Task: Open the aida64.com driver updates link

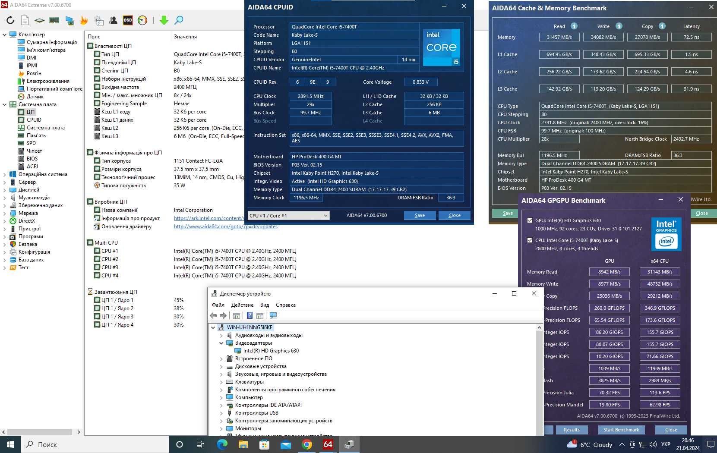Action: (x=226, y=226)
